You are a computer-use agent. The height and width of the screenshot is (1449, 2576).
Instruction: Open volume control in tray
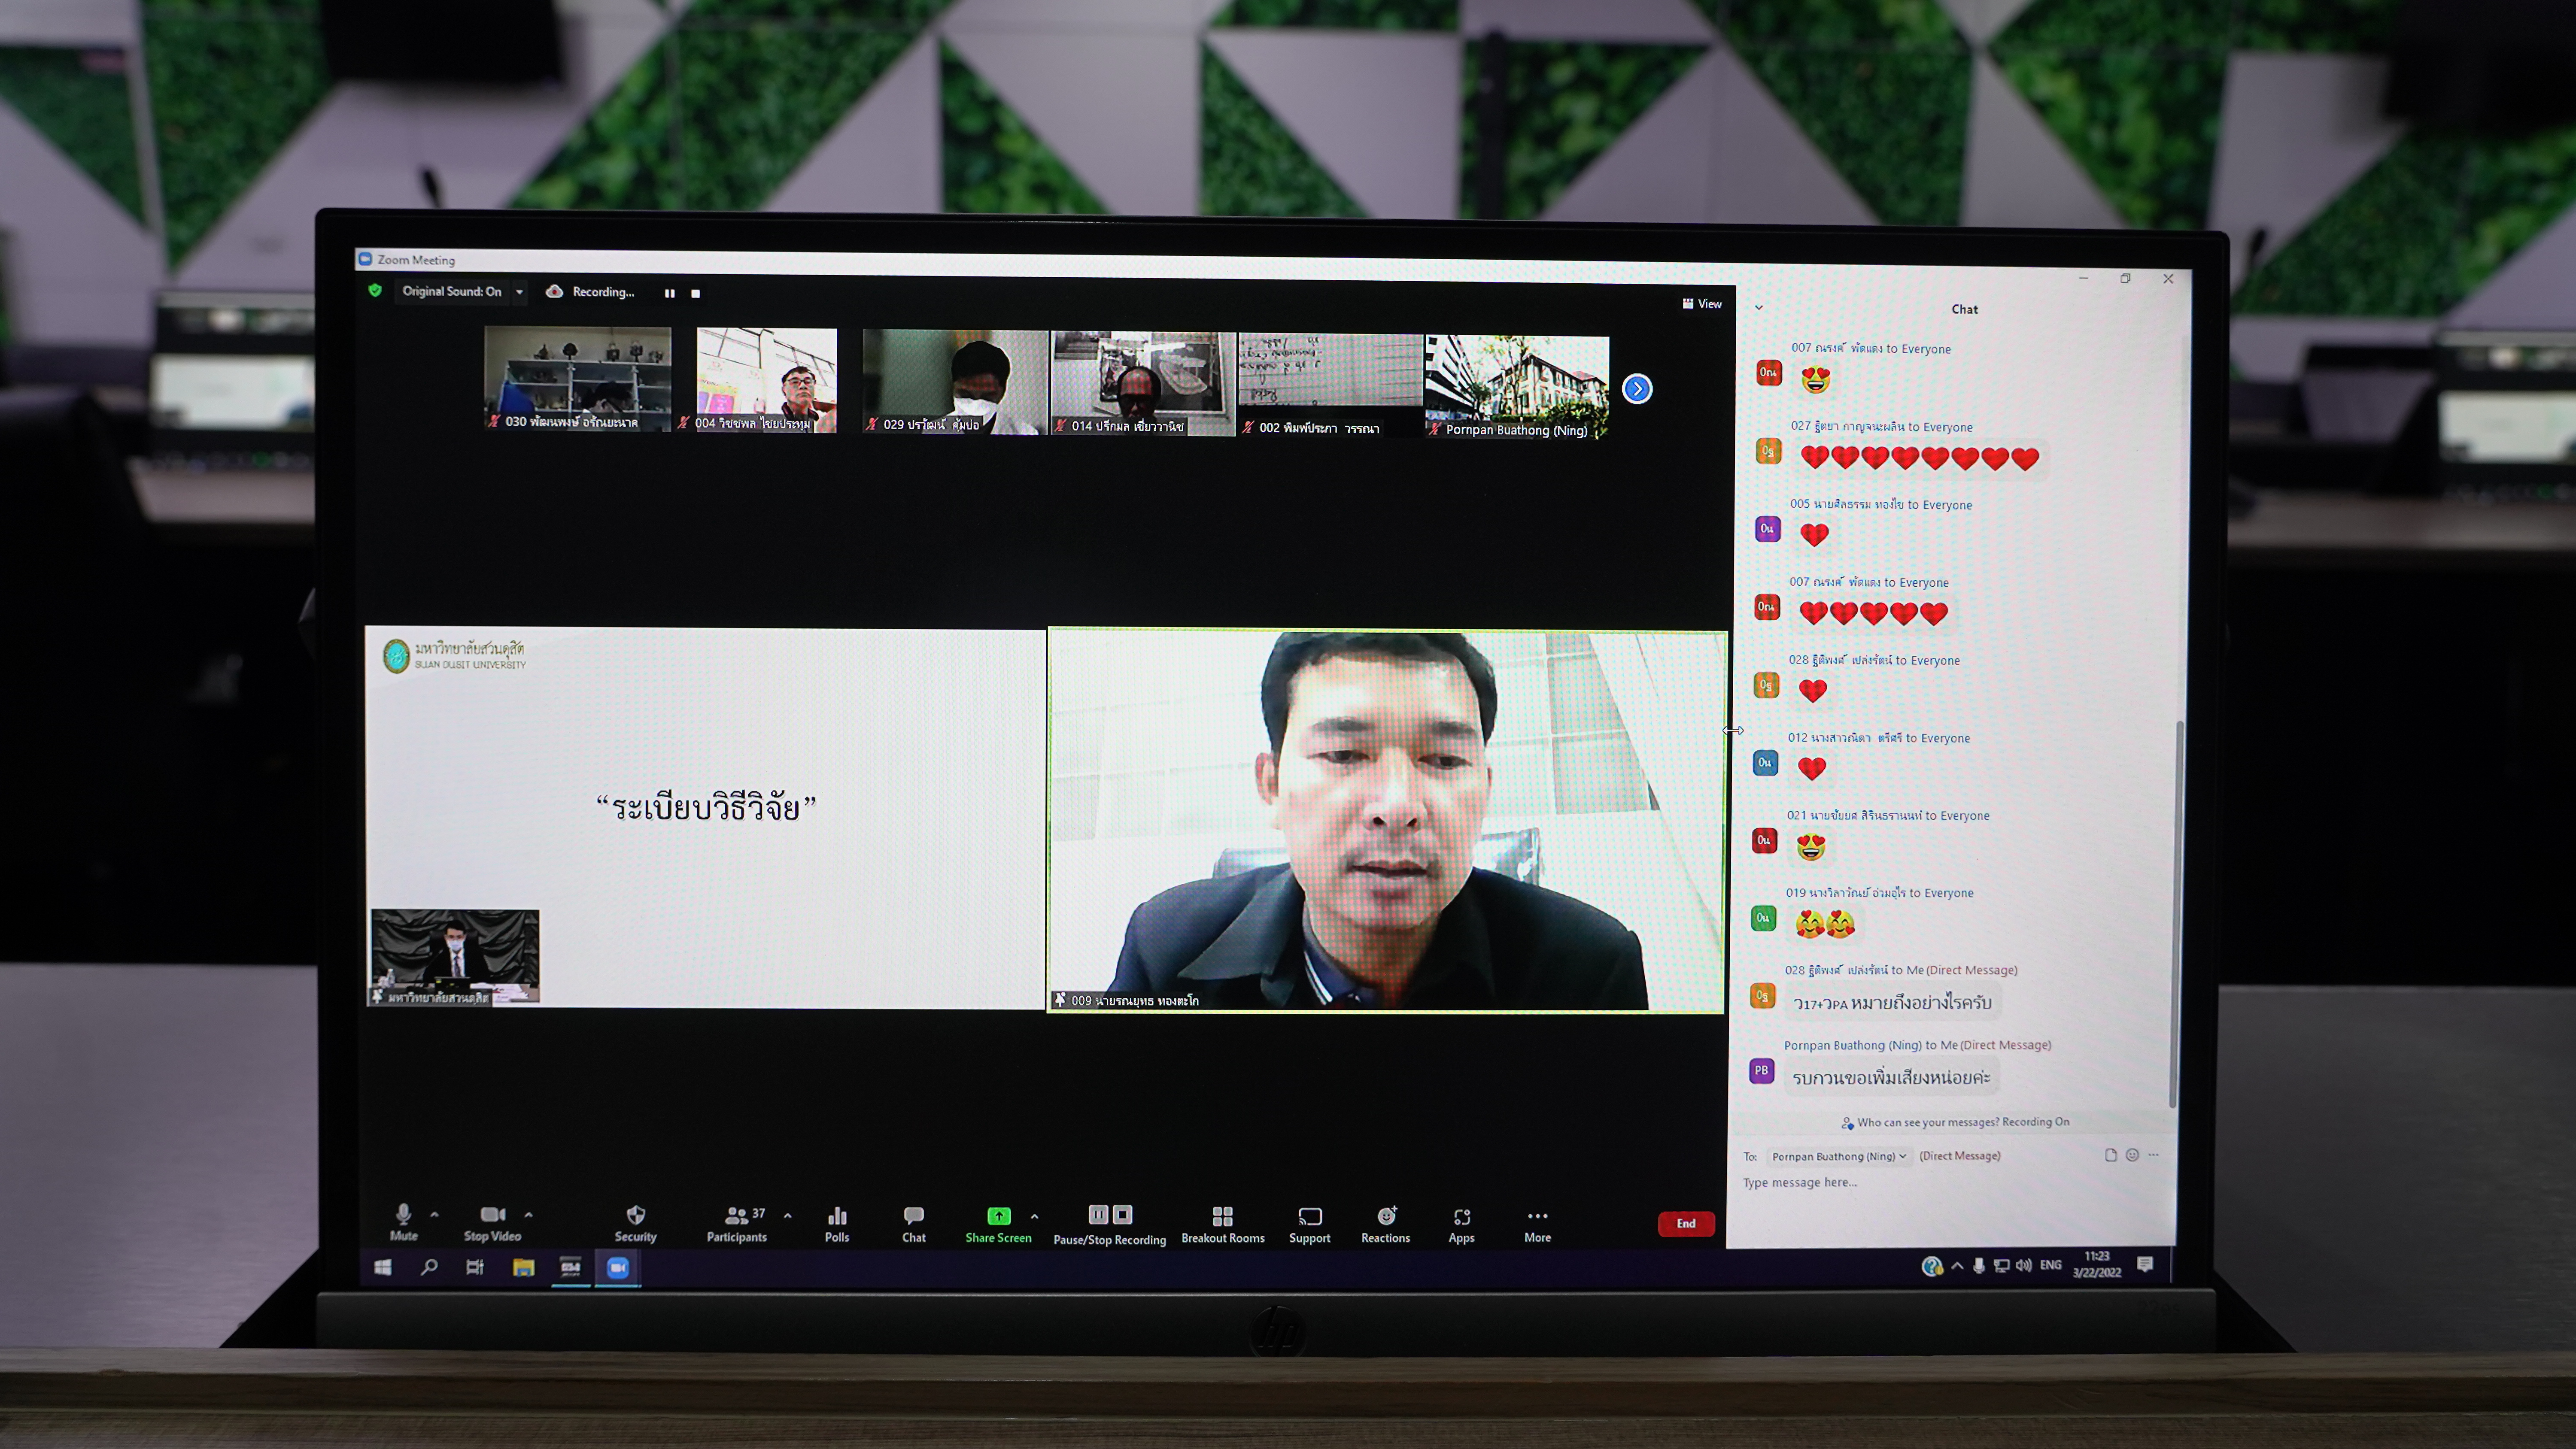[x=2023, y=1266]
